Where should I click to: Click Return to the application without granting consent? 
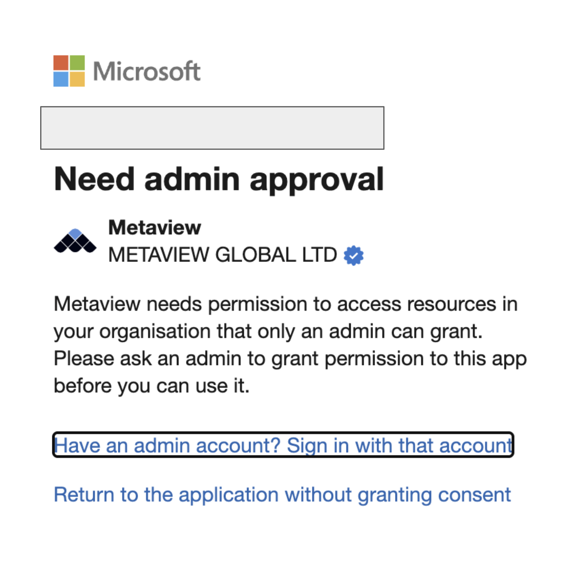pyautogui.click(x=282, y=494)
